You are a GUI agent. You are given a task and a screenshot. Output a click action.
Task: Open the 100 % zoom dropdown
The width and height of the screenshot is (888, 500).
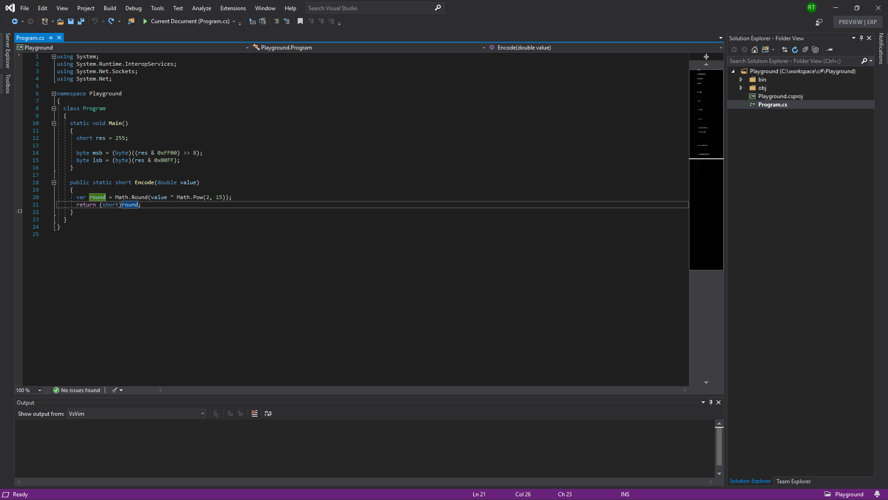point(29,390)
